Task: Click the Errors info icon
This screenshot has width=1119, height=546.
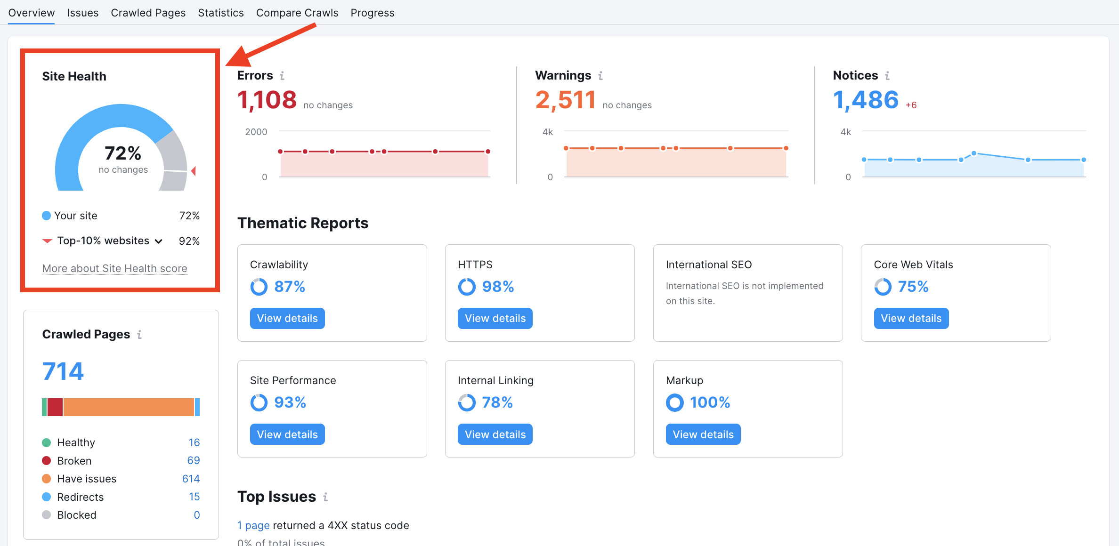Action: [282, 75]
